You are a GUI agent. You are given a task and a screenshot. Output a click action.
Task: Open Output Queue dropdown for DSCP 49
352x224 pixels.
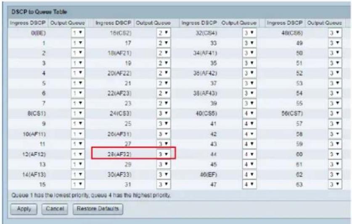335,43
